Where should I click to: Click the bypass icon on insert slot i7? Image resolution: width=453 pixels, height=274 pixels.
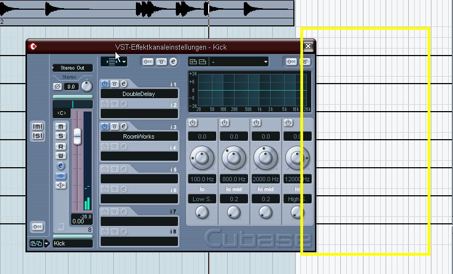(x=114, y=211)
